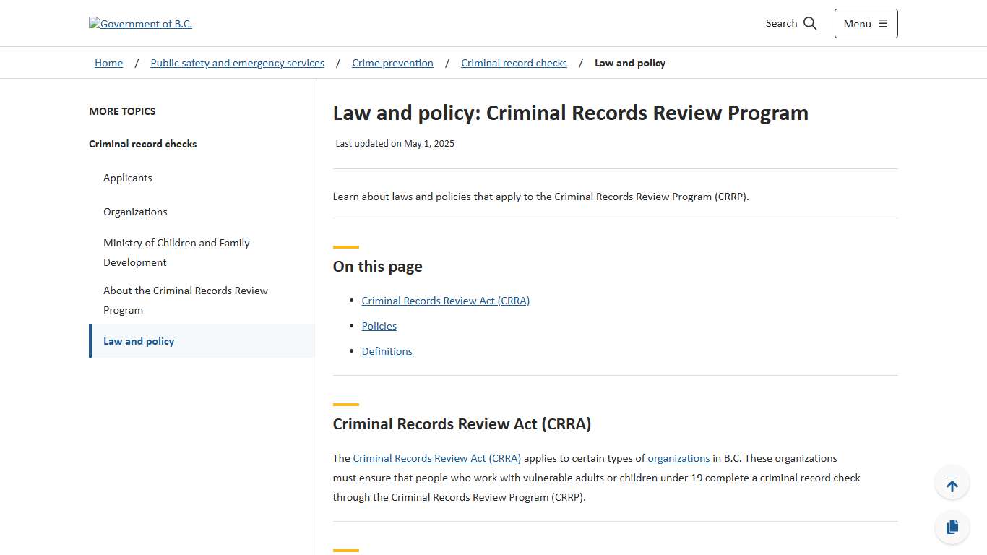Click the highlighted Law and policy sidebar item
The width and height of the screenshot is (987, 555).
[139, 340]
